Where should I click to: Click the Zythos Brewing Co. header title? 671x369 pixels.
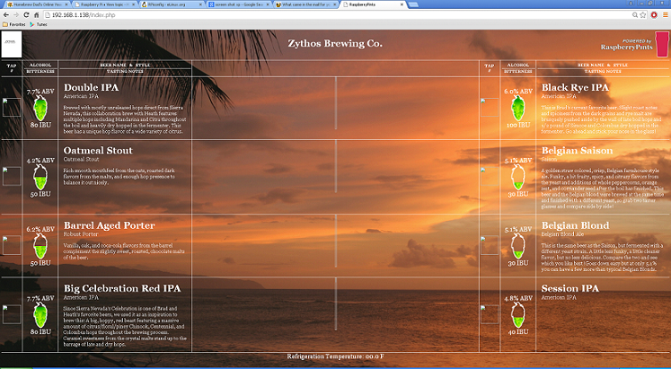pyautogui.click(x=335, y=44)
